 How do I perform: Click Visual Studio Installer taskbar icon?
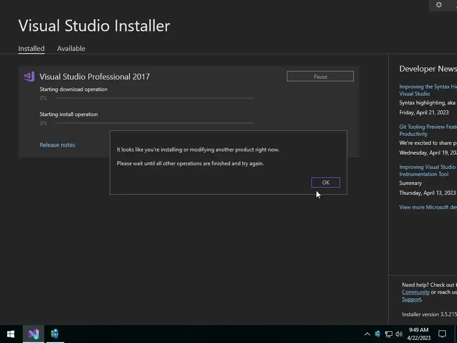(33, 334)
